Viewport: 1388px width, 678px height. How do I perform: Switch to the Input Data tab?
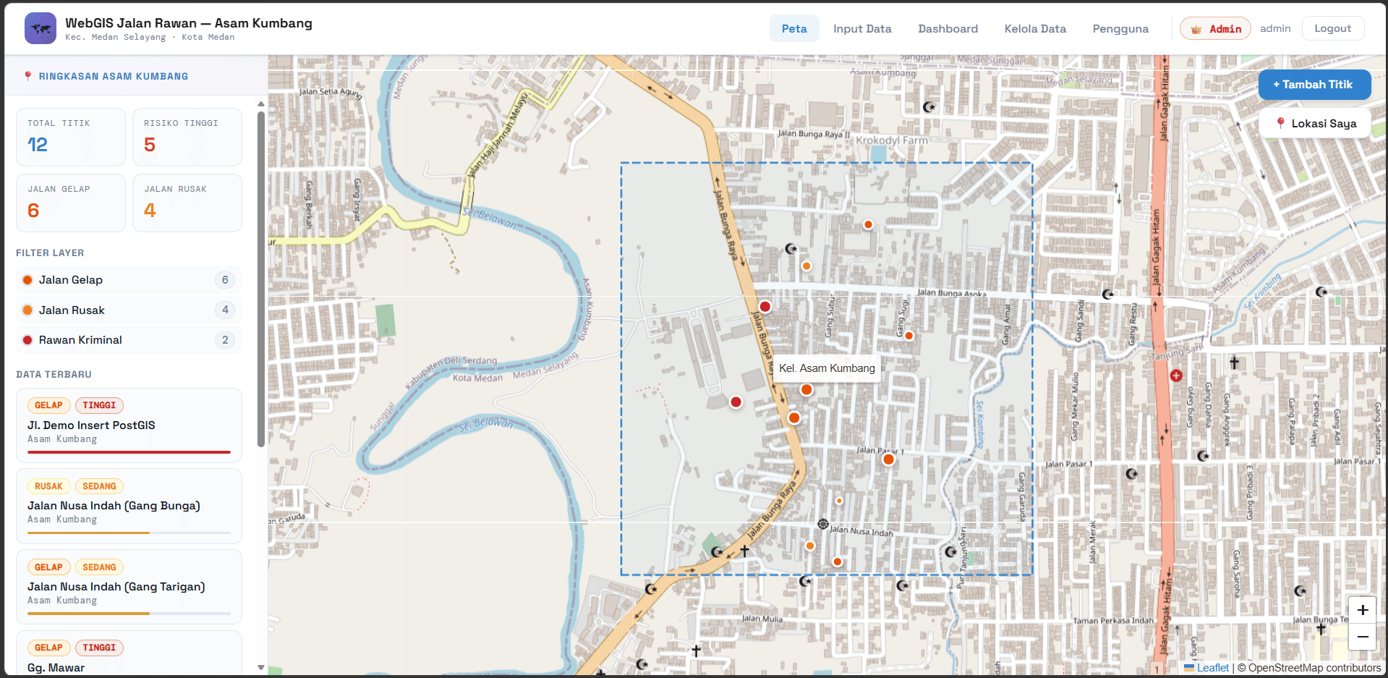(862, 28)
